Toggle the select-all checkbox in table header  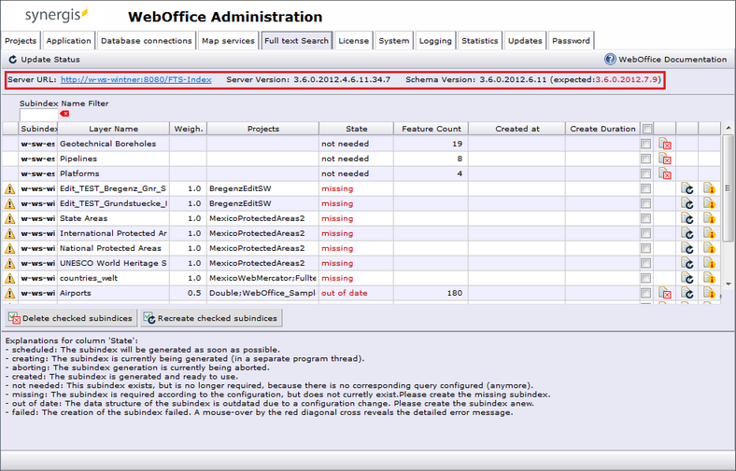647,129
